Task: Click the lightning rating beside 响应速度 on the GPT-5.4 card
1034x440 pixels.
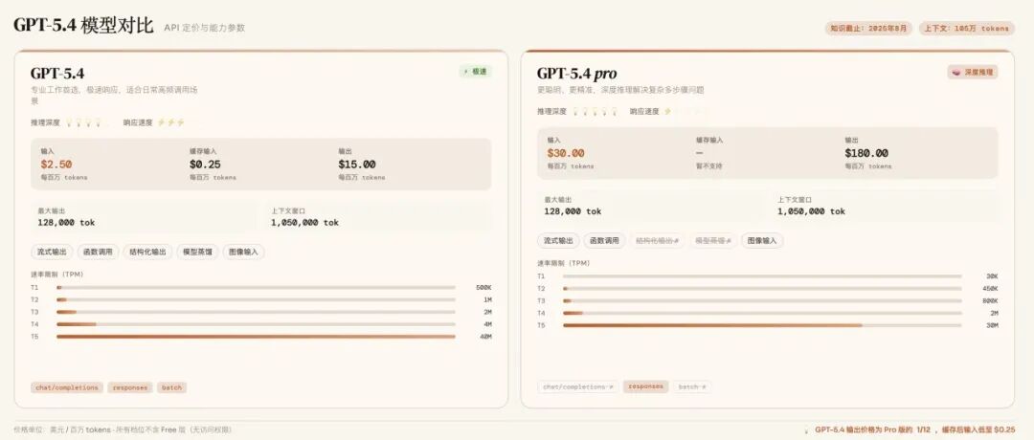Action: 171,122
